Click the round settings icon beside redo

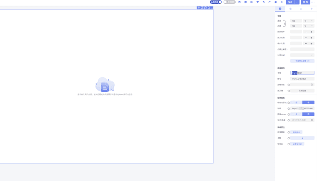pyautogui.click(x=276, y=2)
